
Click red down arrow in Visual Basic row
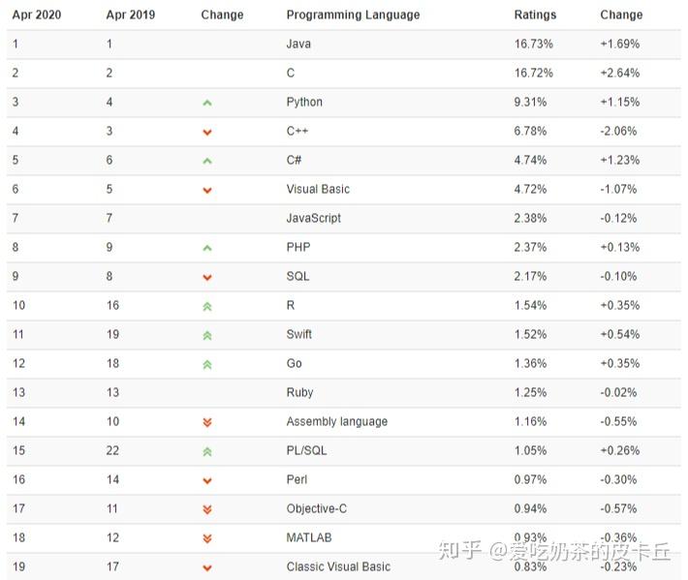(207, 190)
